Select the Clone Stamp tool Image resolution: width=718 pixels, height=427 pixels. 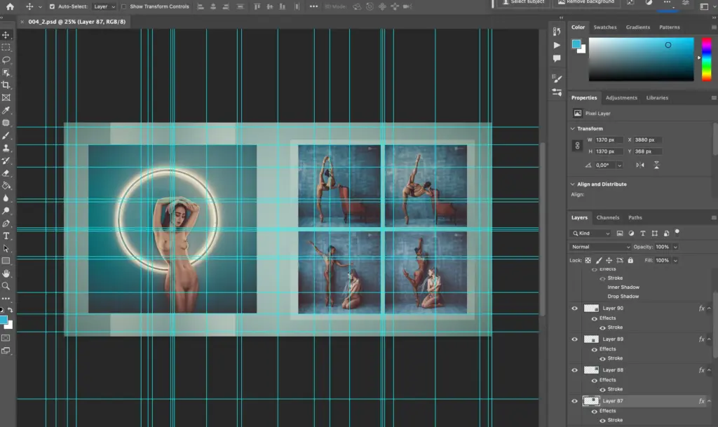pyautogui.click(x=6, y=148)
